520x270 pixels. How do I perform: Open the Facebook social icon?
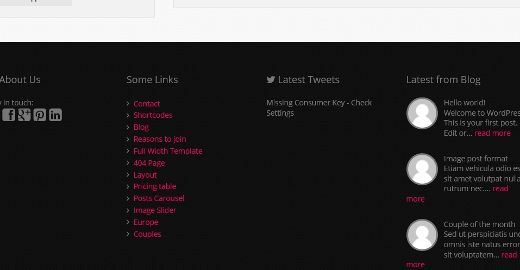click(9, 115)
